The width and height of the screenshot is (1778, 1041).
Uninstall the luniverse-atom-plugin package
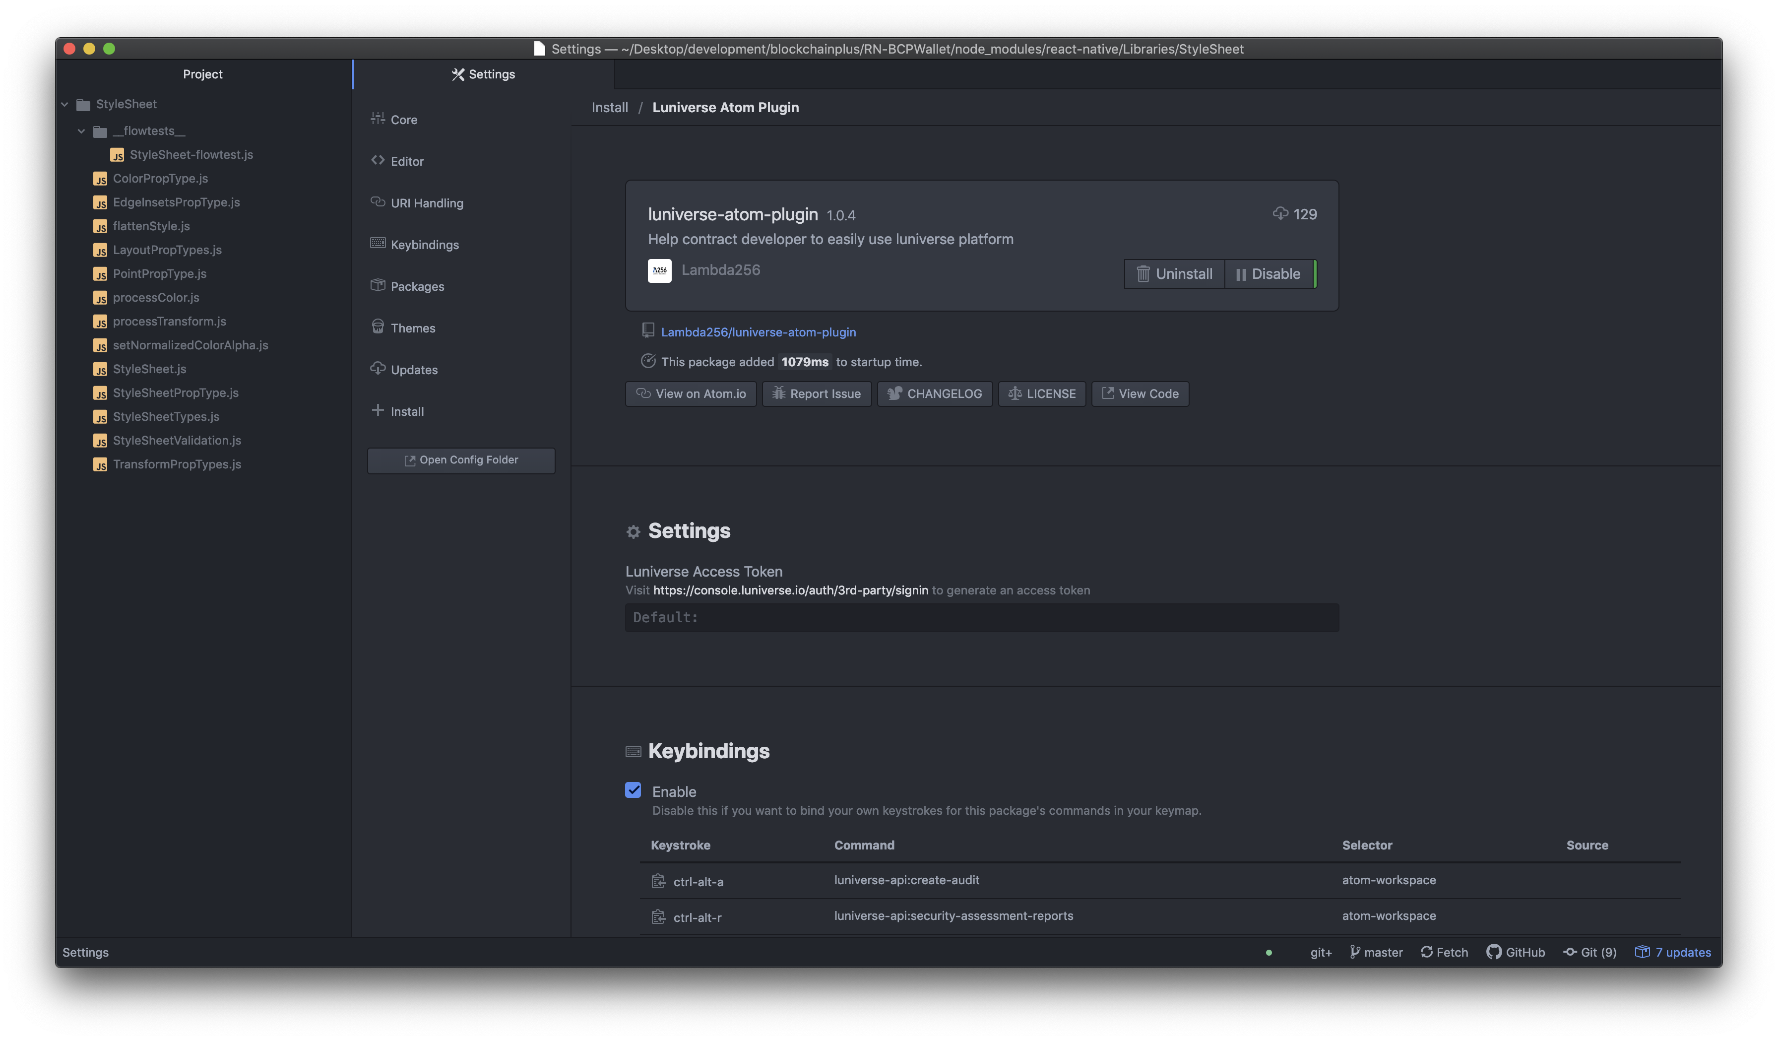(x=1174, y=274)
